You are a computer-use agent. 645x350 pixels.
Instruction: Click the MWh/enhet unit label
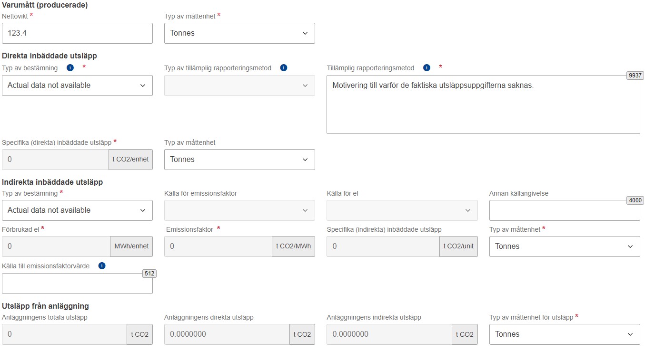click(131, 246)
